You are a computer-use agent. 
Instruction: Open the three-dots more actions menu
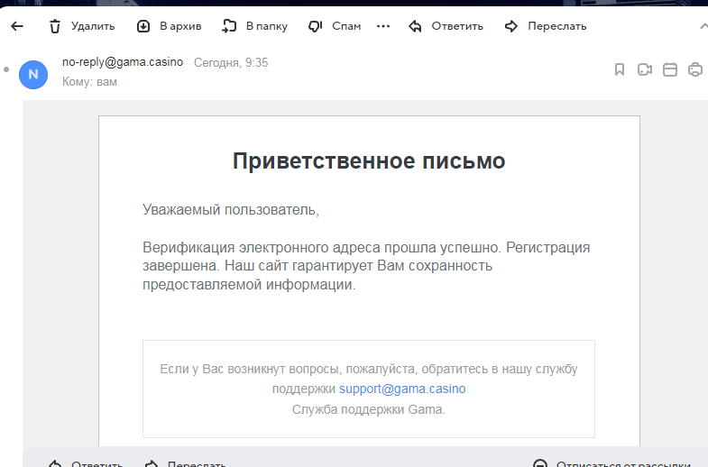coord(383,26)
